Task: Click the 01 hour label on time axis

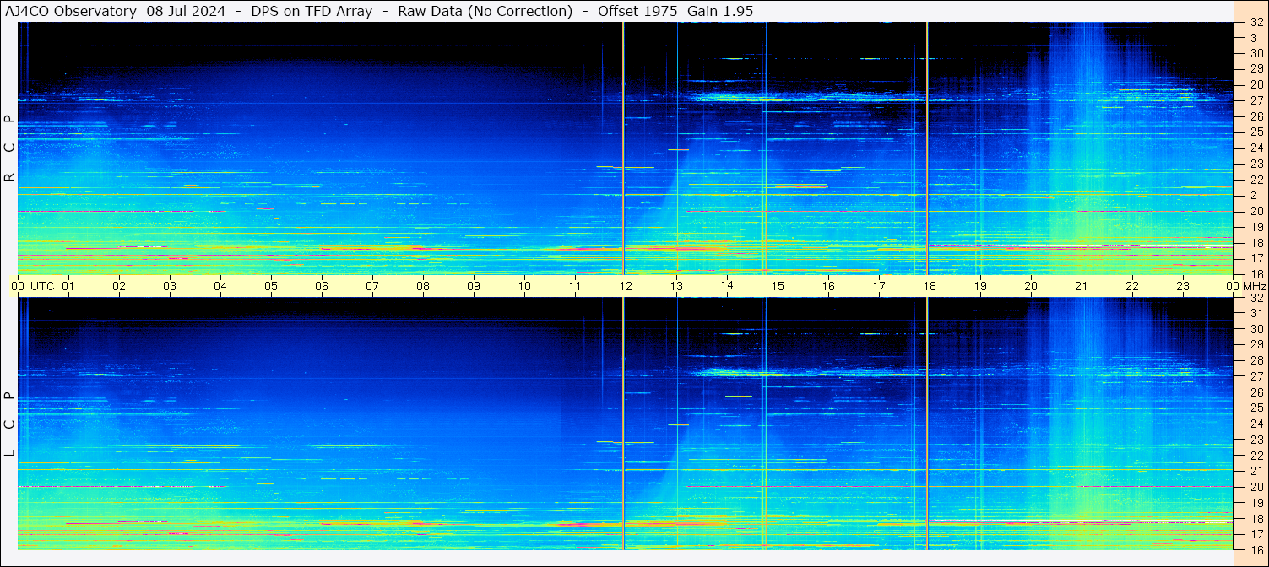Action: click(x=68, y=286)
